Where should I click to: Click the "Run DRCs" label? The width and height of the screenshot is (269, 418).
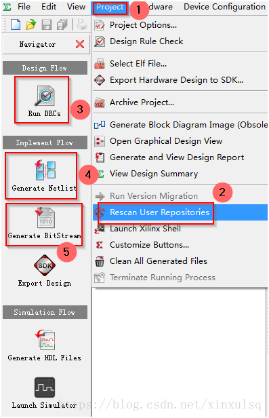[x=45, y=113]
